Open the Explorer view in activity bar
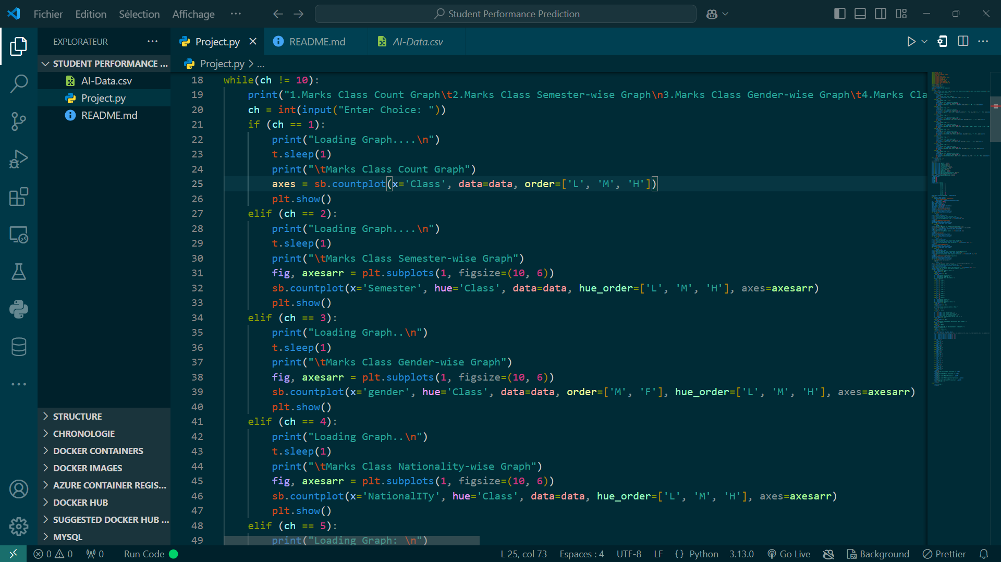 coord(19,46)
